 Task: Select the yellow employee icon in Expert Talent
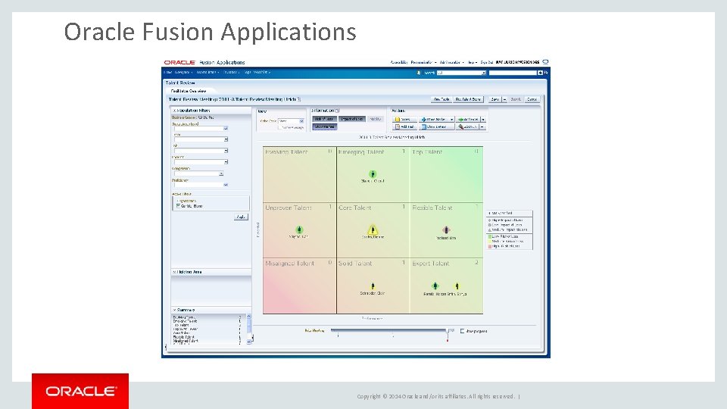(457, 286)
